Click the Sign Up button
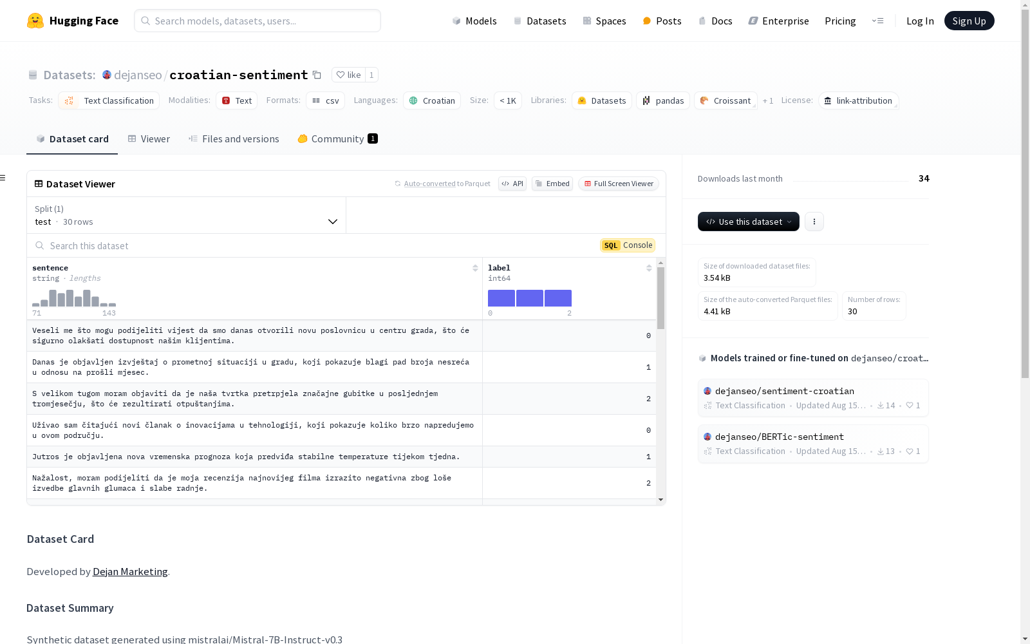Image resolution: width=1030 pixels, height=644 pixels. (969, 21)
